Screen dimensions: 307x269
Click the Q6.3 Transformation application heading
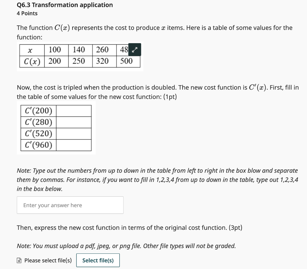[x=64, y=5]
